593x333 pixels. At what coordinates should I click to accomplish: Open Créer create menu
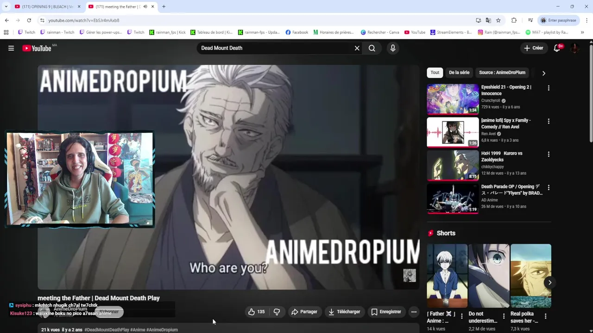(x=533, y=48)
